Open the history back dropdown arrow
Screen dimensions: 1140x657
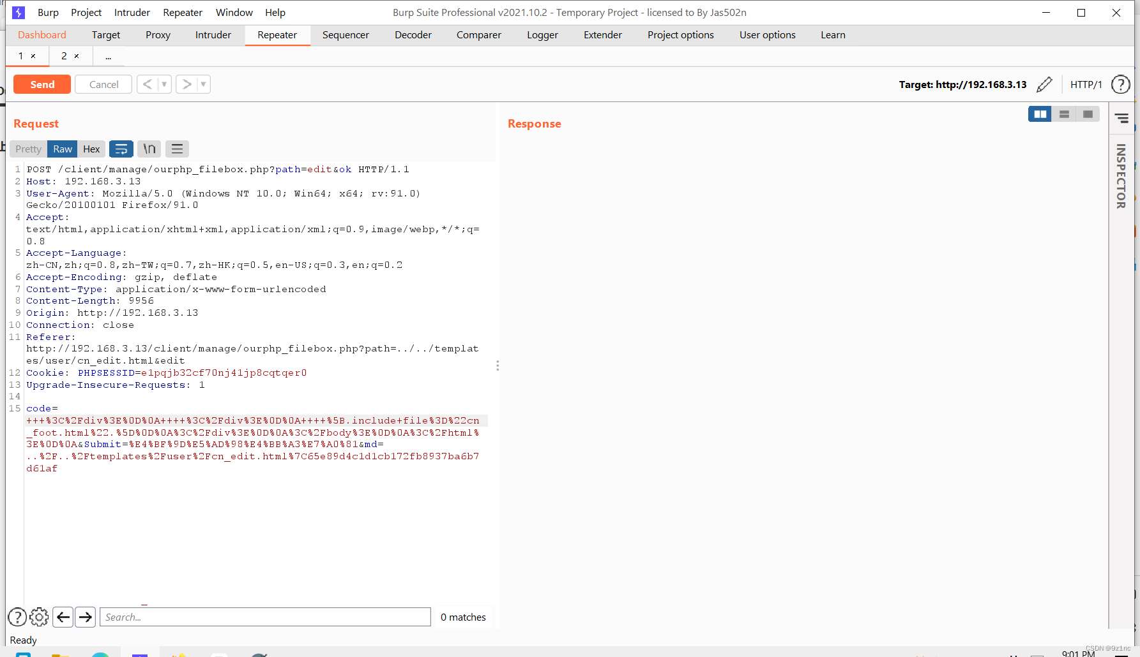click(x=164, y=84)
